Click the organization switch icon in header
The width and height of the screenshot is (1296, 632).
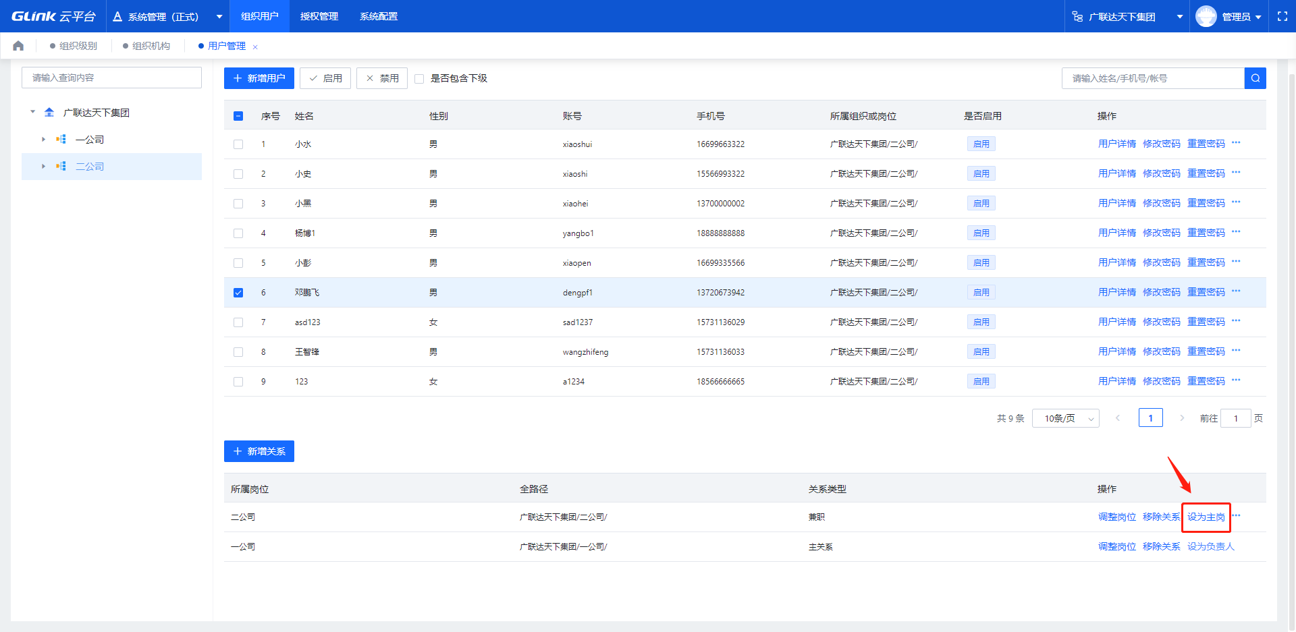(x=1078, y=16)
